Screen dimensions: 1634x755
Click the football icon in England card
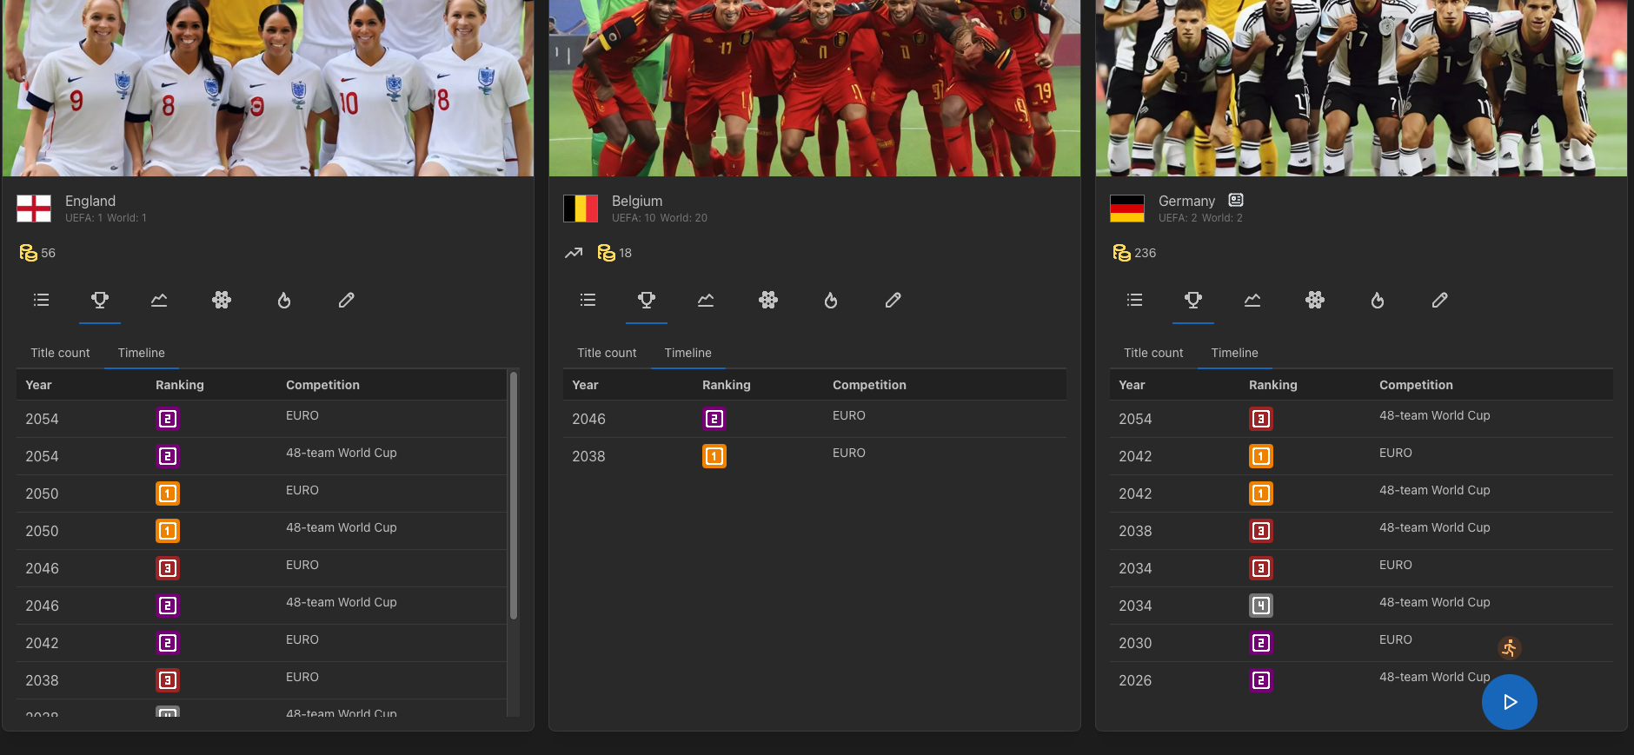click(x=222, y=300)
